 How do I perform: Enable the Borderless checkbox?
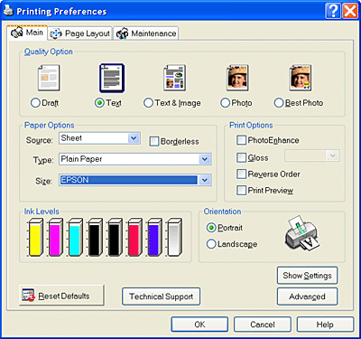(154, 141)
